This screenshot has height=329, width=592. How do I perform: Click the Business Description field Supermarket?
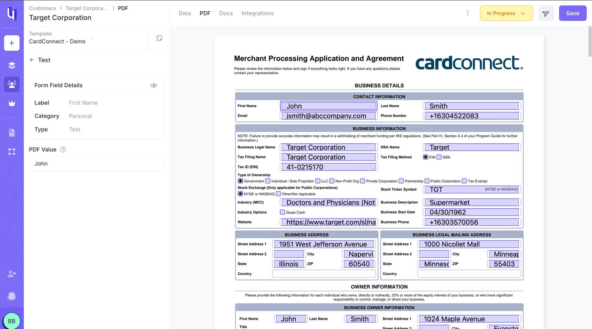[472, 202]
